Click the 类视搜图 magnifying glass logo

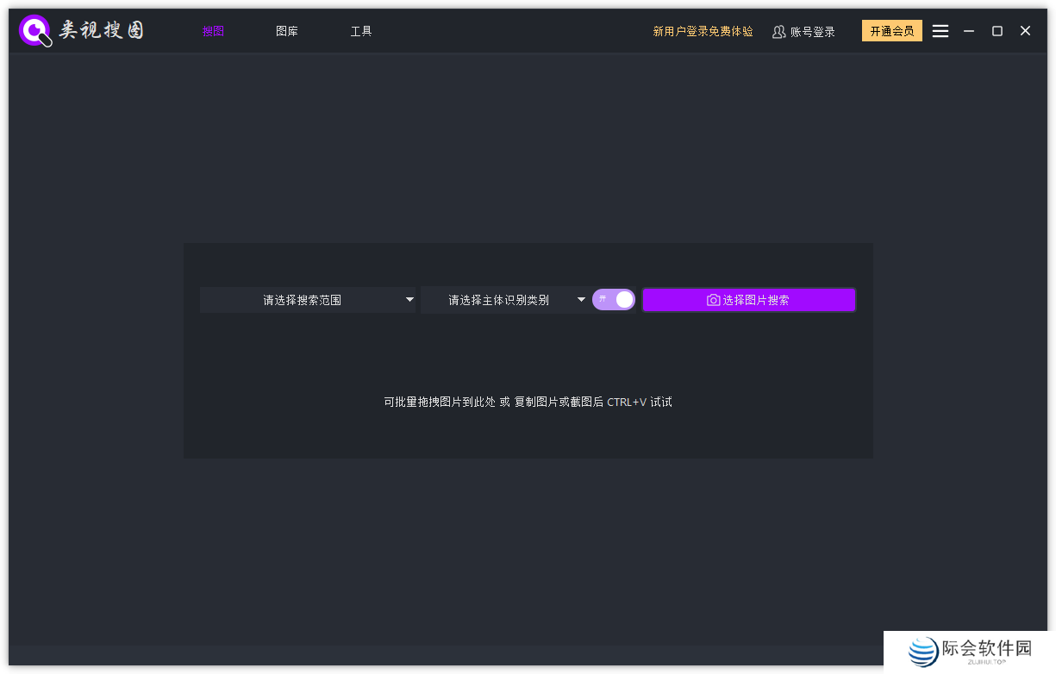tap(34, 30)
